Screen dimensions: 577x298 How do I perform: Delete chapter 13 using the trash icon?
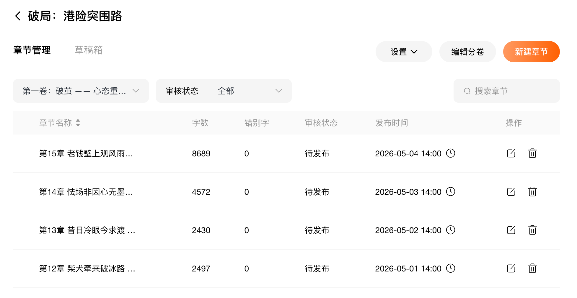click(x=532, y=230)
